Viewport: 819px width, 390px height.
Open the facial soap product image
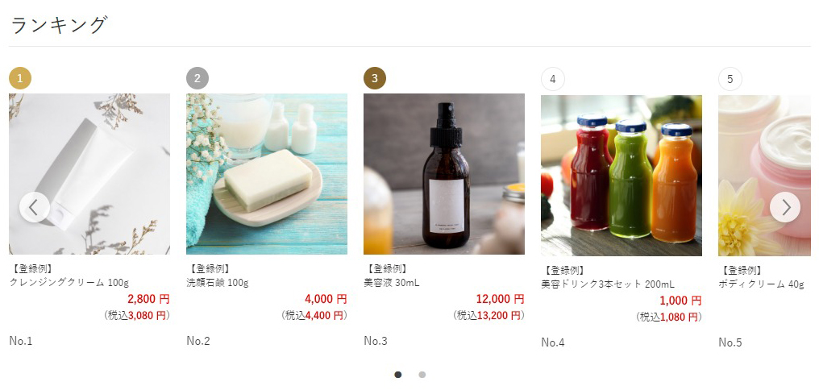[267, 174]
